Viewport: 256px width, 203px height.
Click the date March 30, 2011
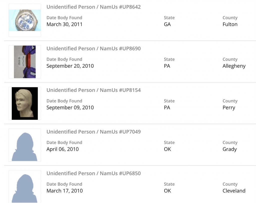click(x=64, y=24)
